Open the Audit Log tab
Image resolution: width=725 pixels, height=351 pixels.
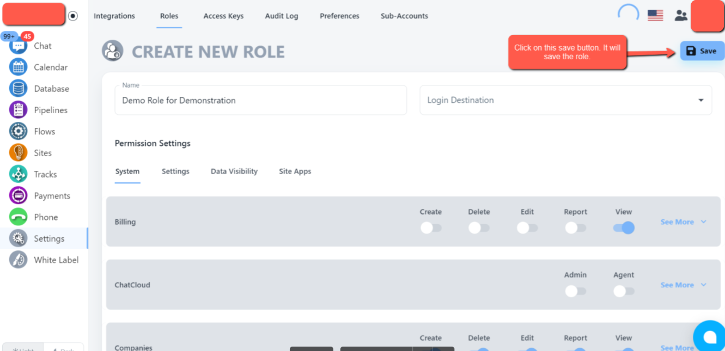tap(282, 16)
